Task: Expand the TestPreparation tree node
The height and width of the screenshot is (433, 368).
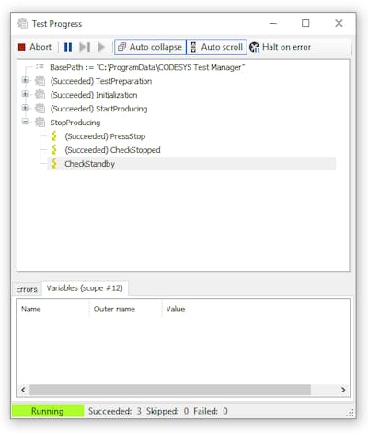Action: pyautogui.click(x=25, y=80)
